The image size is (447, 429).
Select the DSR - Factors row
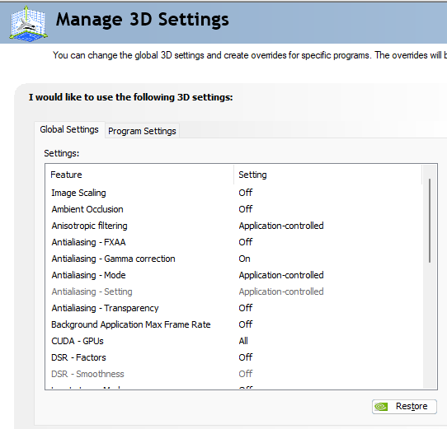click(233, 357)
